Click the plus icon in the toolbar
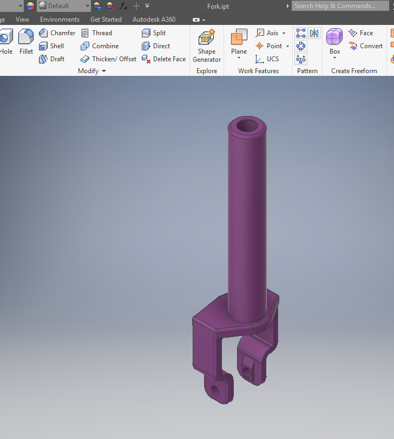Viewport: 394px width, 439px height. tap(136, 6)
